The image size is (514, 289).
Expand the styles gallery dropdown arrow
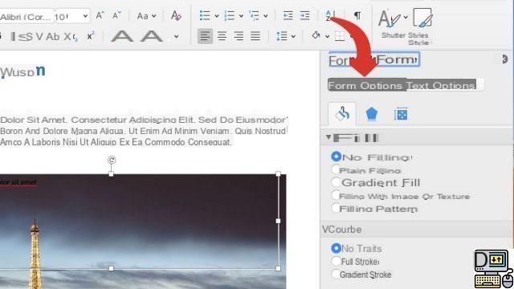pos(406,17)
